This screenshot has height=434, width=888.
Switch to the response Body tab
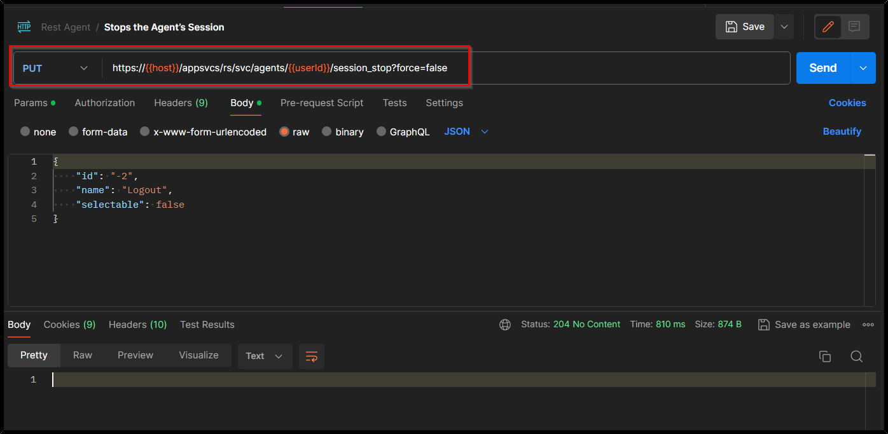pyautogui.click(x=19, y=325)
